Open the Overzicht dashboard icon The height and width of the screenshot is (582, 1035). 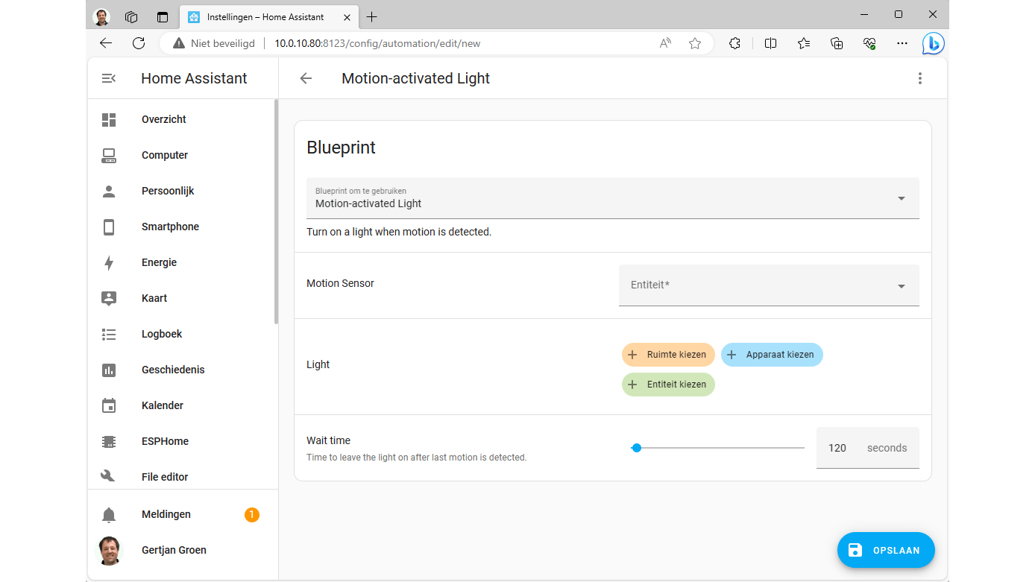109,119
